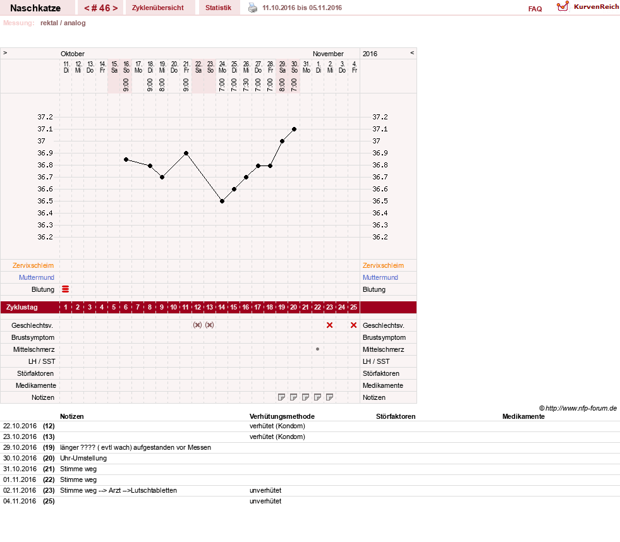Click cycle day 14 in Zyklustag row

tap(221, 307)
